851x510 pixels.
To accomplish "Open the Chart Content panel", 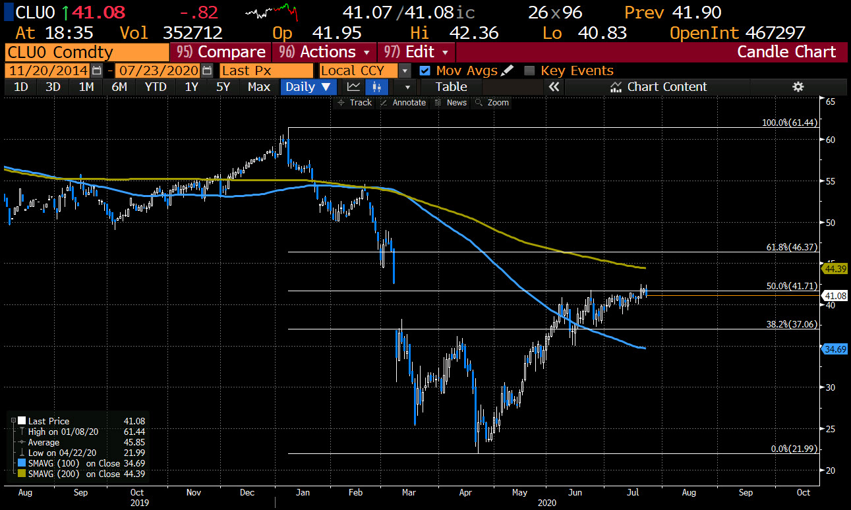I will pyautogui.click(x=658, y=86).
